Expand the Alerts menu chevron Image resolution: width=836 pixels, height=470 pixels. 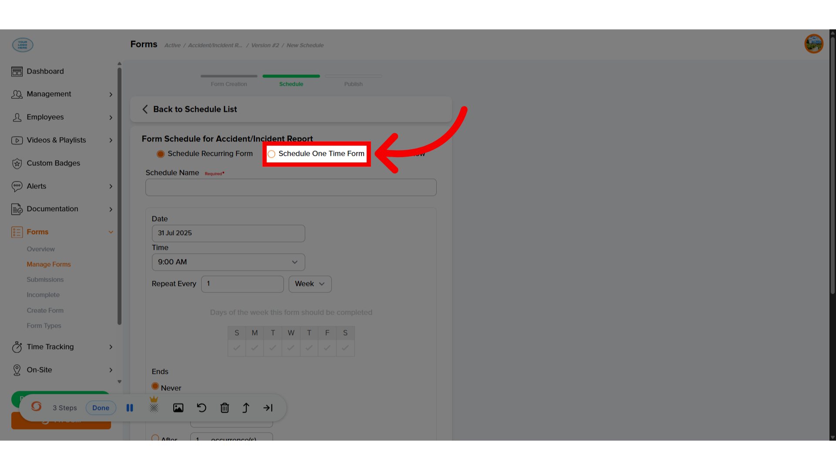[x=111, y=186]
